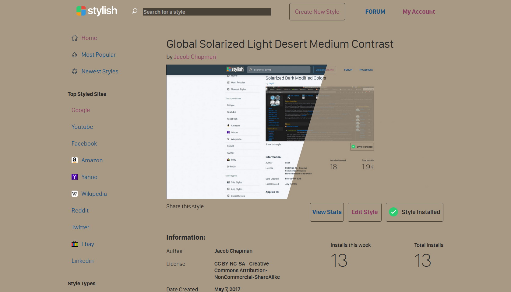511x292 pixels.
Task: Open author Jacob Chapman's profile
Action: point(195,57)
